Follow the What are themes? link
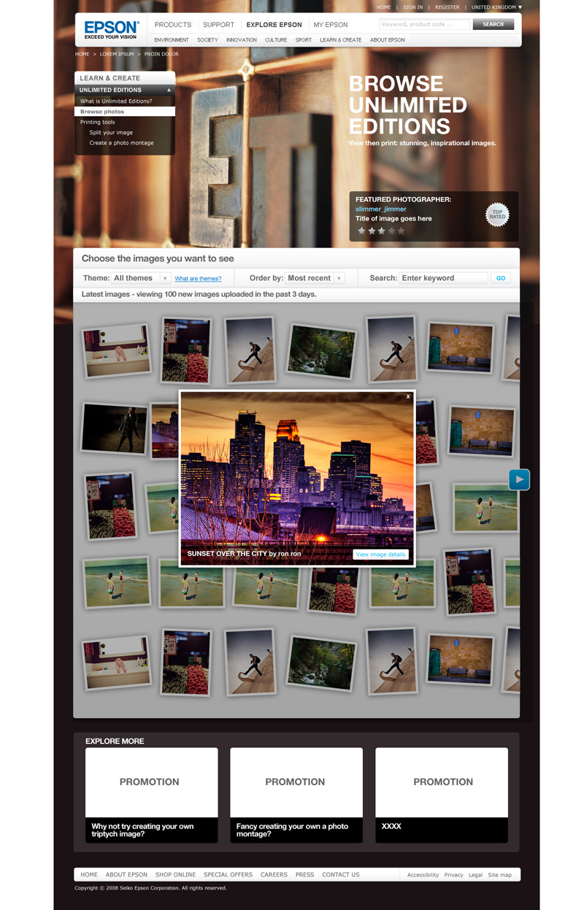This screenshot has height=910, width=584. click(x=198, y=279)
